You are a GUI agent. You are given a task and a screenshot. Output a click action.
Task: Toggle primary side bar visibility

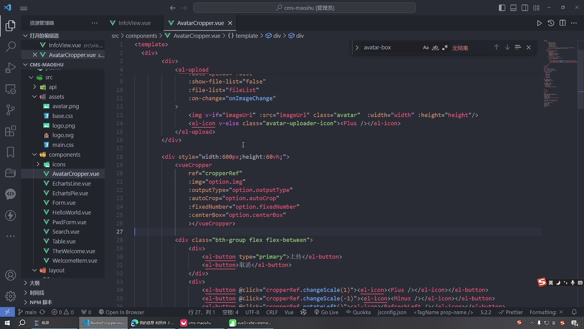click(502, 8)
